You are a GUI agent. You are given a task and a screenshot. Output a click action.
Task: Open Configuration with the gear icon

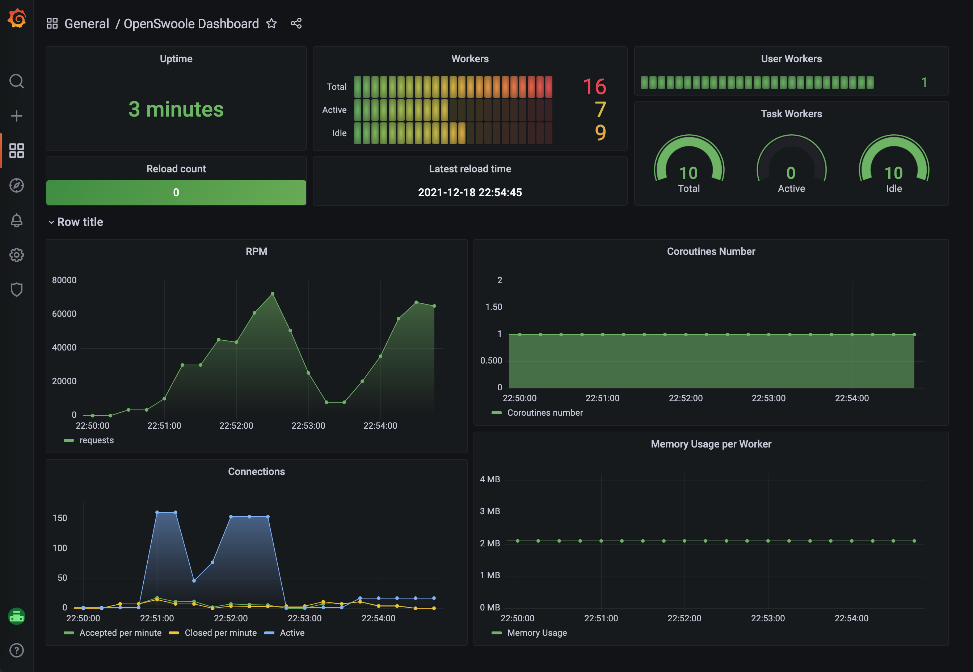(x=17, y=255)
